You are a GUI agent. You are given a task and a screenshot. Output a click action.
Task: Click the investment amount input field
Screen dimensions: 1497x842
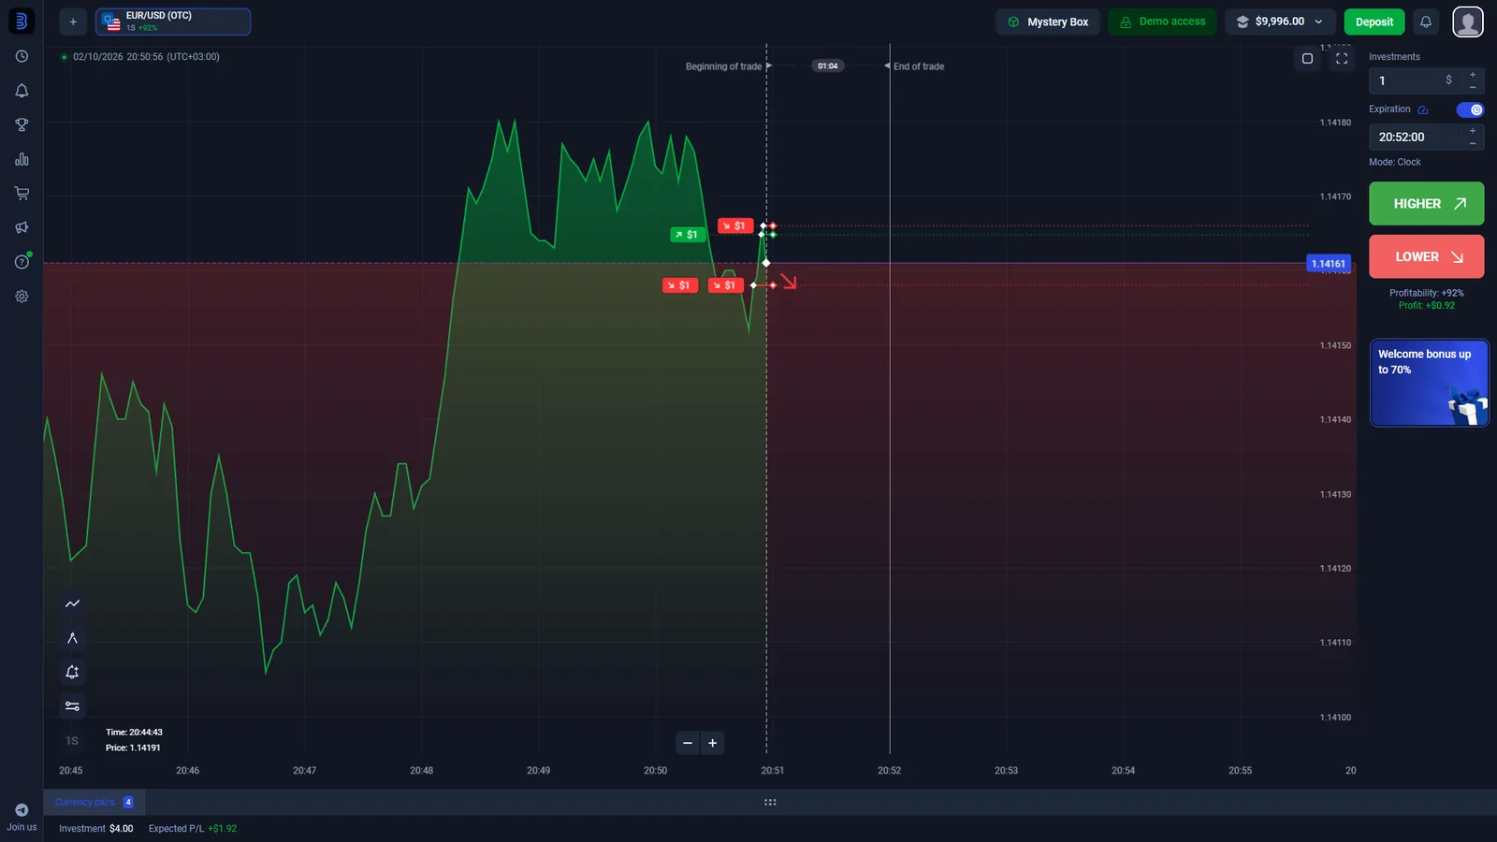(x=1415, y=80)
